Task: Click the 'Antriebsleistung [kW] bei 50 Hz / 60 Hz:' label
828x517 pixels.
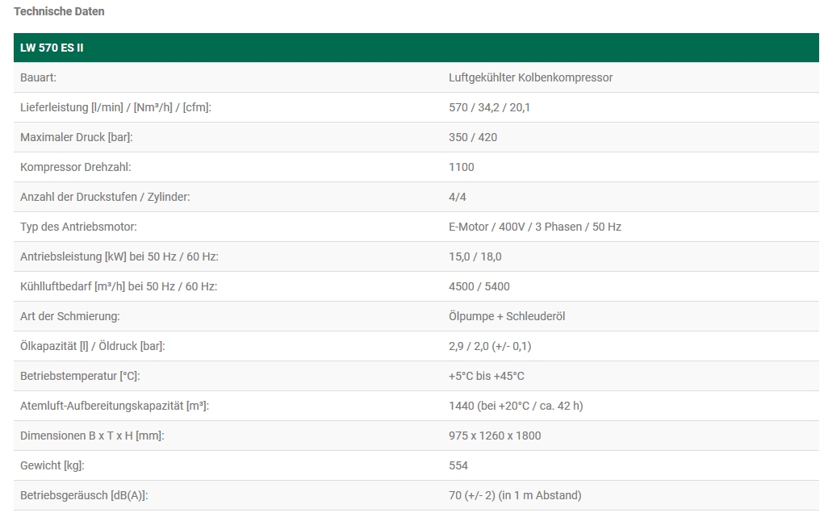Action: pyautogui.click(x=119, y=257)
